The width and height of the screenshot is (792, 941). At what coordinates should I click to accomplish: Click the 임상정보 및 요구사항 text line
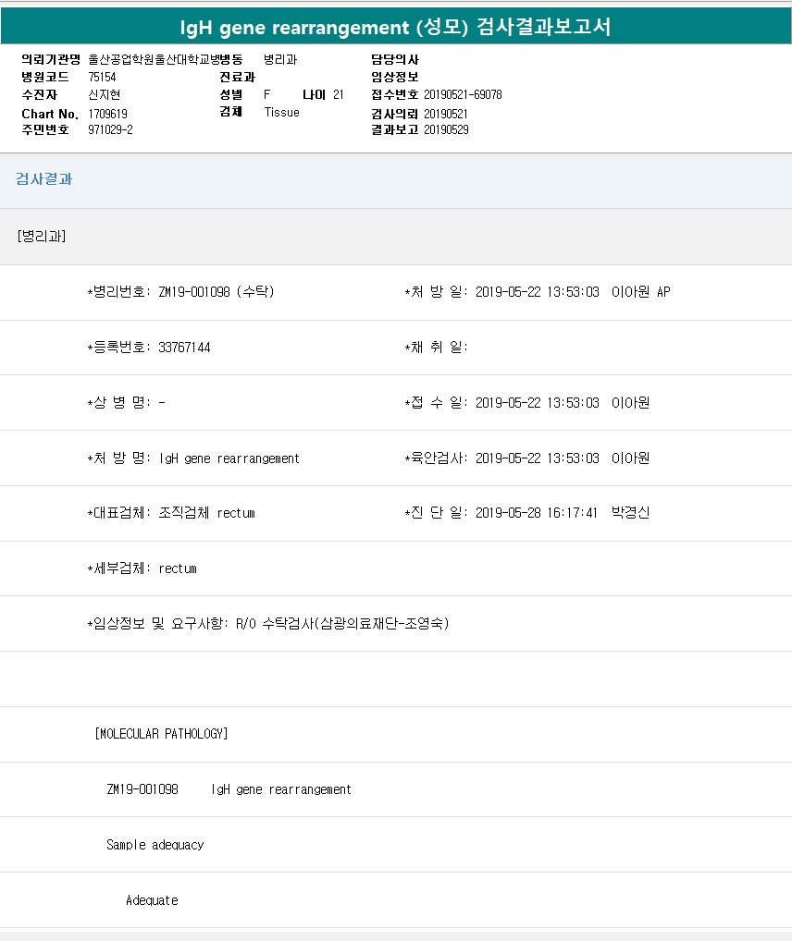point(268,624)
